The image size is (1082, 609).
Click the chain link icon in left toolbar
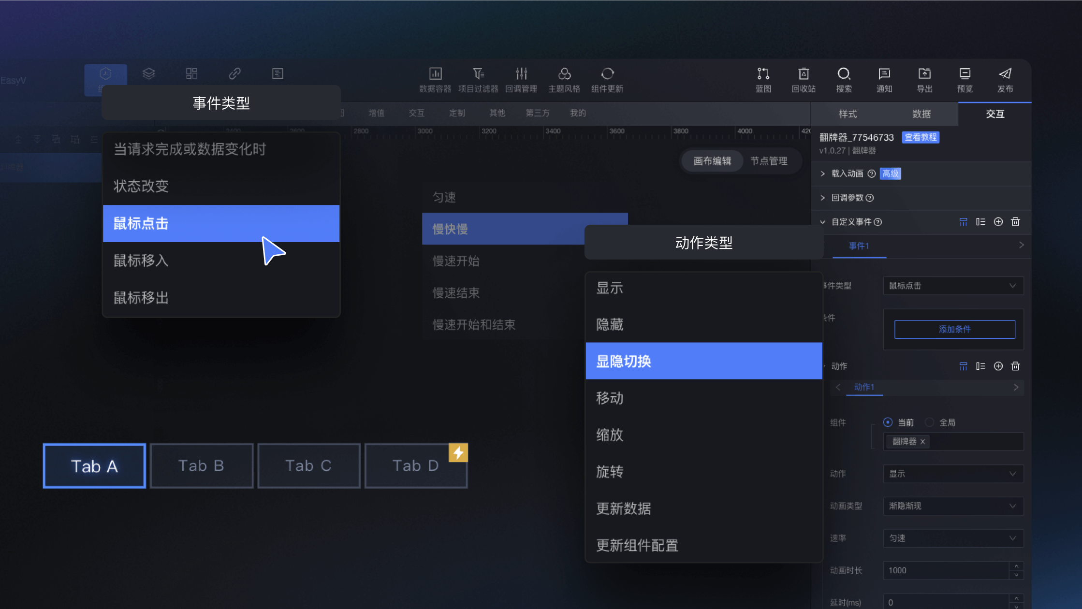[235, 73]
